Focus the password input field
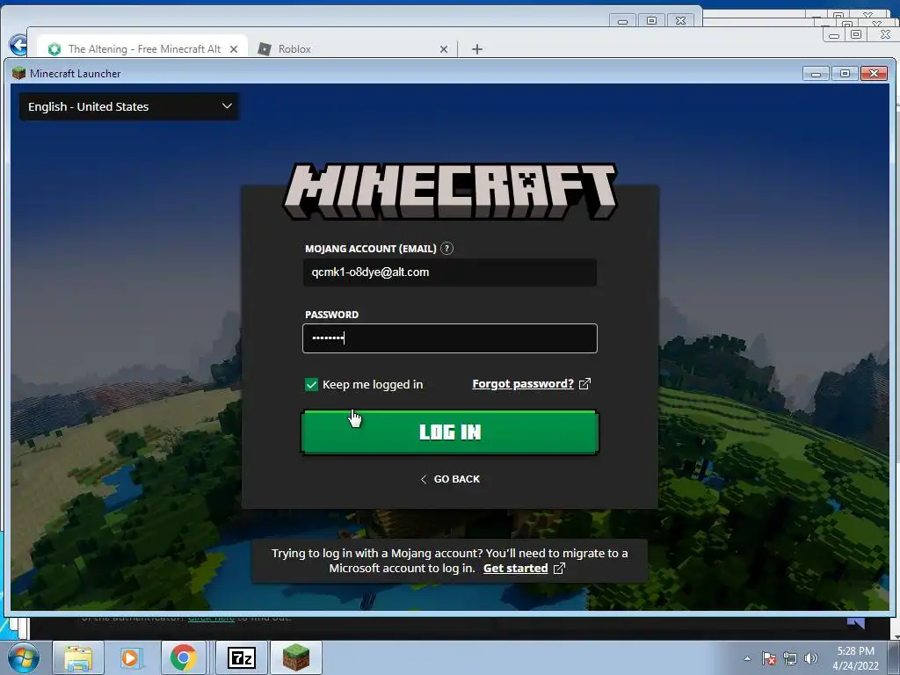This screenshot has width=900, height=675. coord(449,338)
